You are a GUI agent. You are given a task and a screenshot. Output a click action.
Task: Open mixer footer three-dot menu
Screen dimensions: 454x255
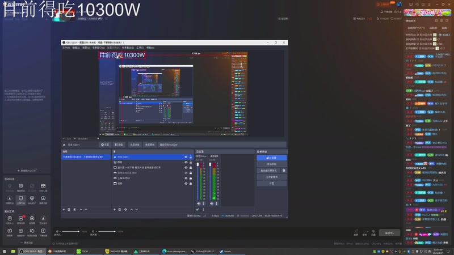coord(203,210)
